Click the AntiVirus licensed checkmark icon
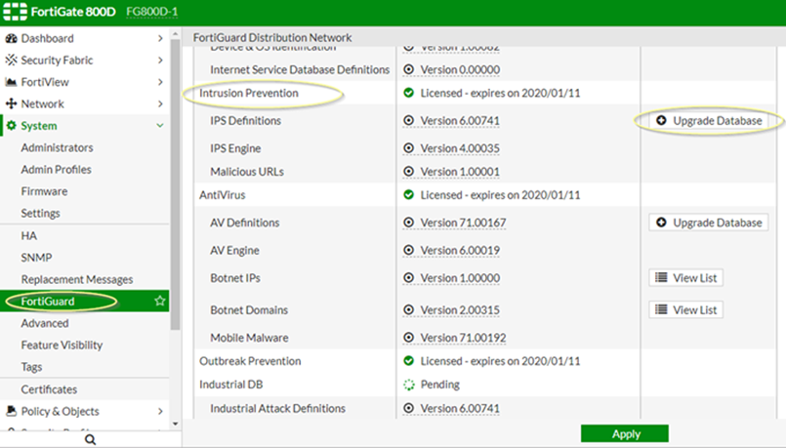Screen dimensions: 786x448 click(409, 194)
